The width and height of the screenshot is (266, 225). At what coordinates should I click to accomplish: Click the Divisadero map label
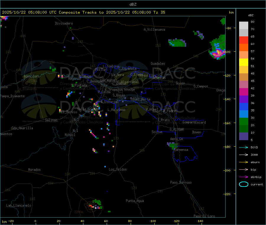64,23
